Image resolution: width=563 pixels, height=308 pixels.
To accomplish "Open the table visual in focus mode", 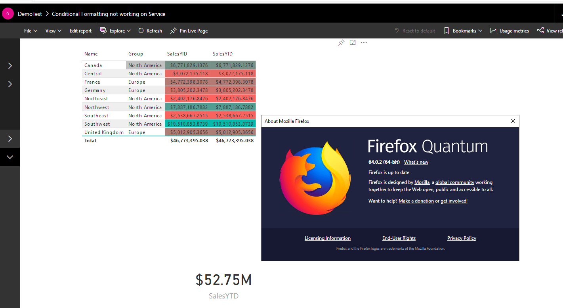I will pos(353,42).
